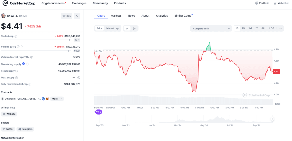This screenshot has height=141, width=292.
Task: Click the $193,845,795 market cap value
Action: coord(72,36)
